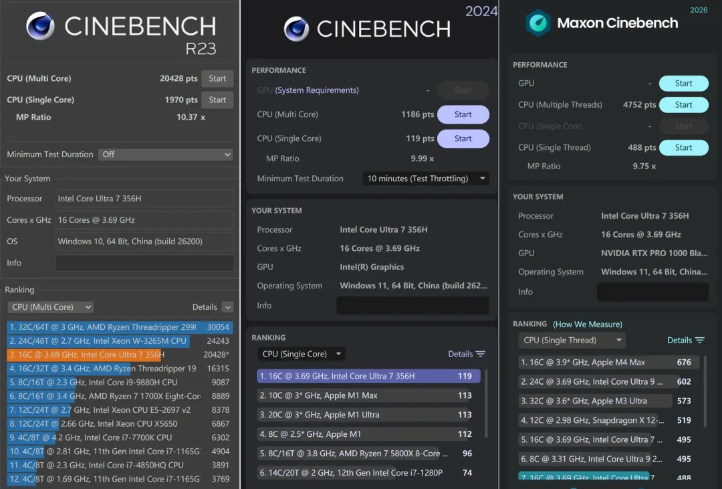The width and height of the screenshot is (722, 489).
Task: Select Intel Xeon CPU X5650 6867 row
Action: [120, 423]
